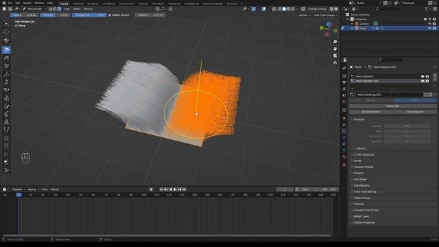
Task: Click the Change Camera button
Action: (x=317, y=9)
